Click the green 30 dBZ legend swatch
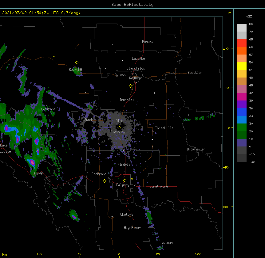The width and height of the screenshot is (265, 258). (x=242, y=127)
